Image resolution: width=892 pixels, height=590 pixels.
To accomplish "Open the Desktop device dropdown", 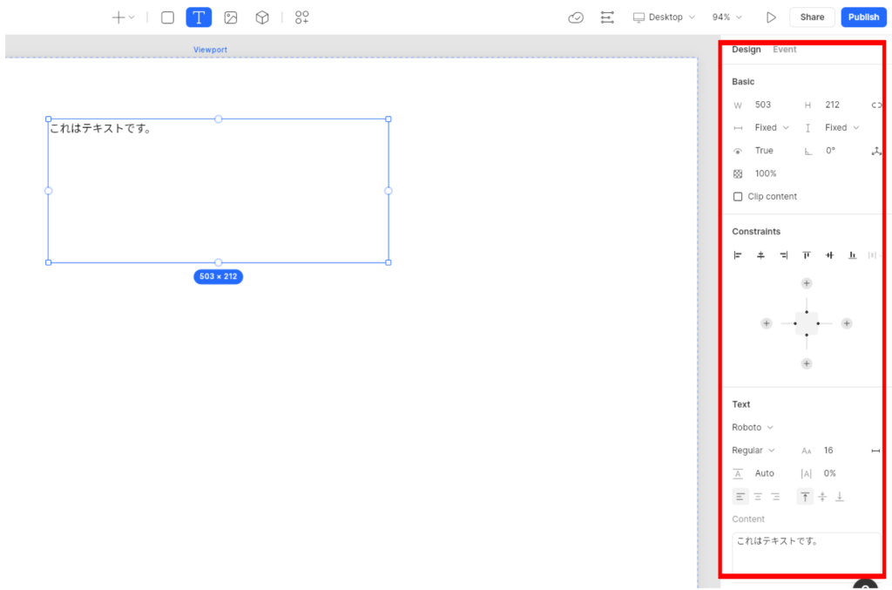I will click(x=664, y=17).
